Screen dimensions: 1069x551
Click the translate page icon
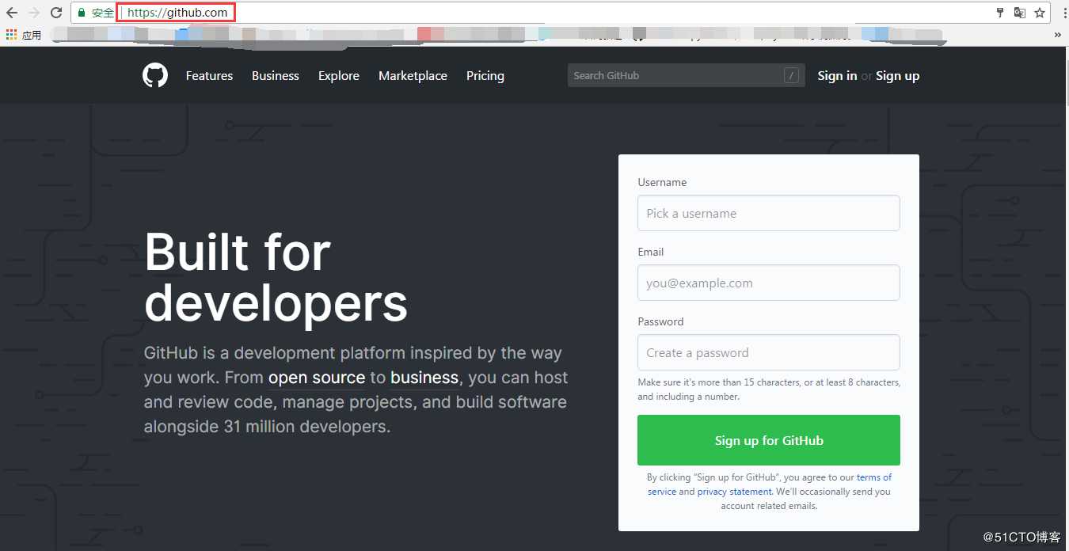[x=1020, y=13]
